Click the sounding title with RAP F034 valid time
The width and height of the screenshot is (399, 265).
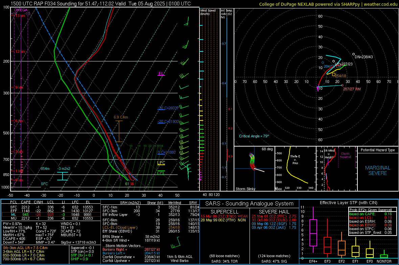point(100,4)
